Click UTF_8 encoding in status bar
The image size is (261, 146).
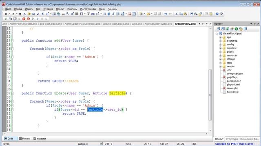(x=108, y=144)
